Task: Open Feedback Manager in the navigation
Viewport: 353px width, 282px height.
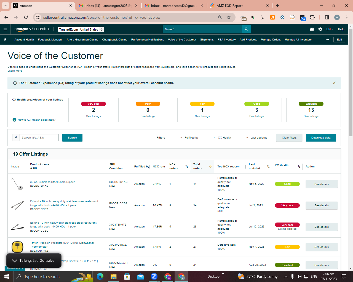Action: coord(50,40)
